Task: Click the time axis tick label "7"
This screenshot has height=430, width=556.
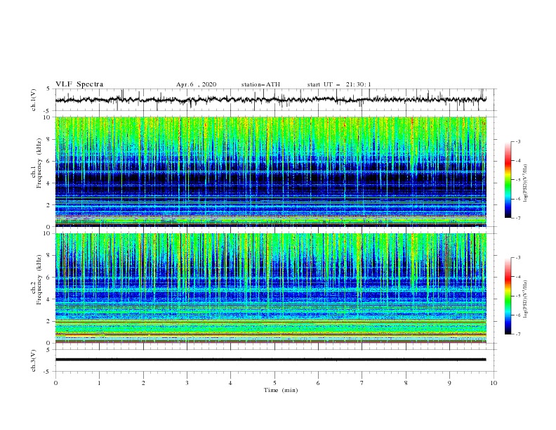Action: [362, 383]
